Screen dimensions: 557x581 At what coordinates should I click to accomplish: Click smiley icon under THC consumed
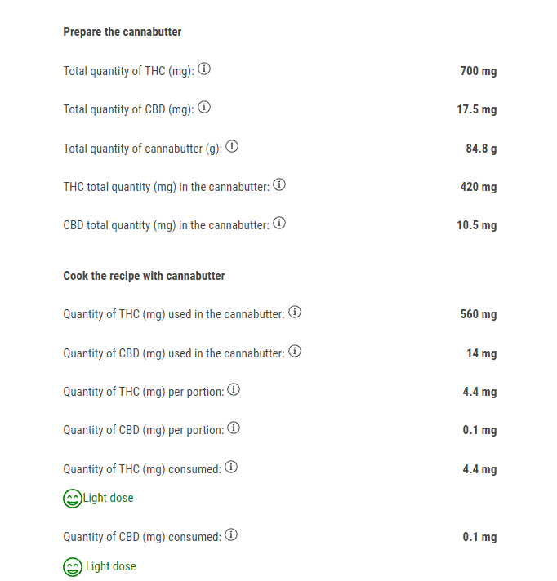click(73, 499)
